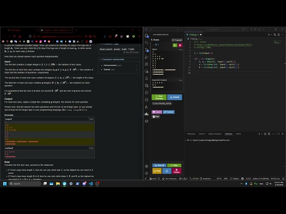Open VS Code from Windows taskbar

(x=91, y=184)
